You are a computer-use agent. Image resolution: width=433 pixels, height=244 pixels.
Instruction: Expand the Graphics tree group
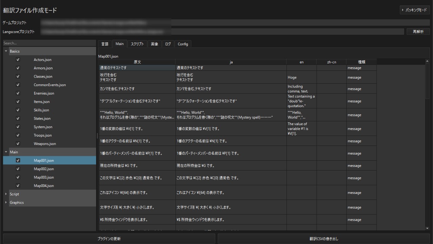pos(6,203)
